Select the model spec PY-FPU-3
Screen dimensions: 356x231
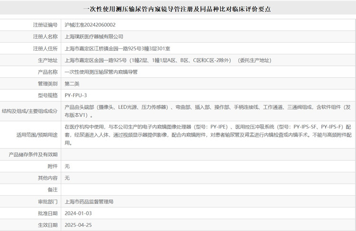click(76, 95)
